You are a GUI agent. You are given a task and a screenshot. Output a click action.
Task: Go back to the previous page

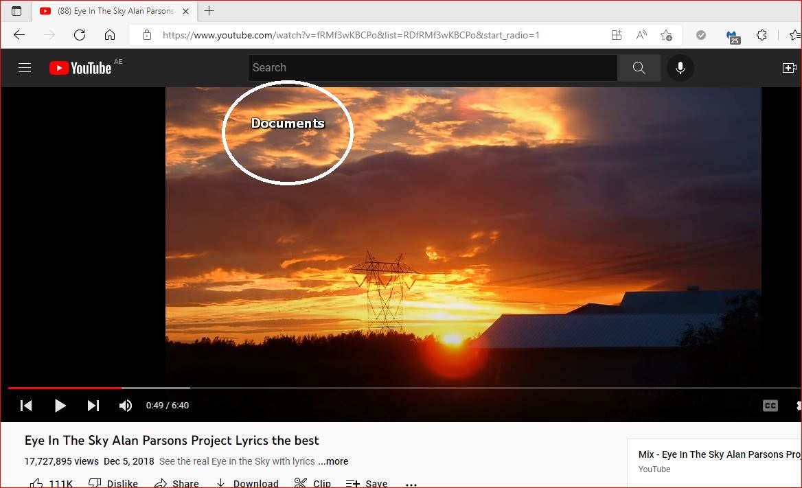[x=19, y=35]
